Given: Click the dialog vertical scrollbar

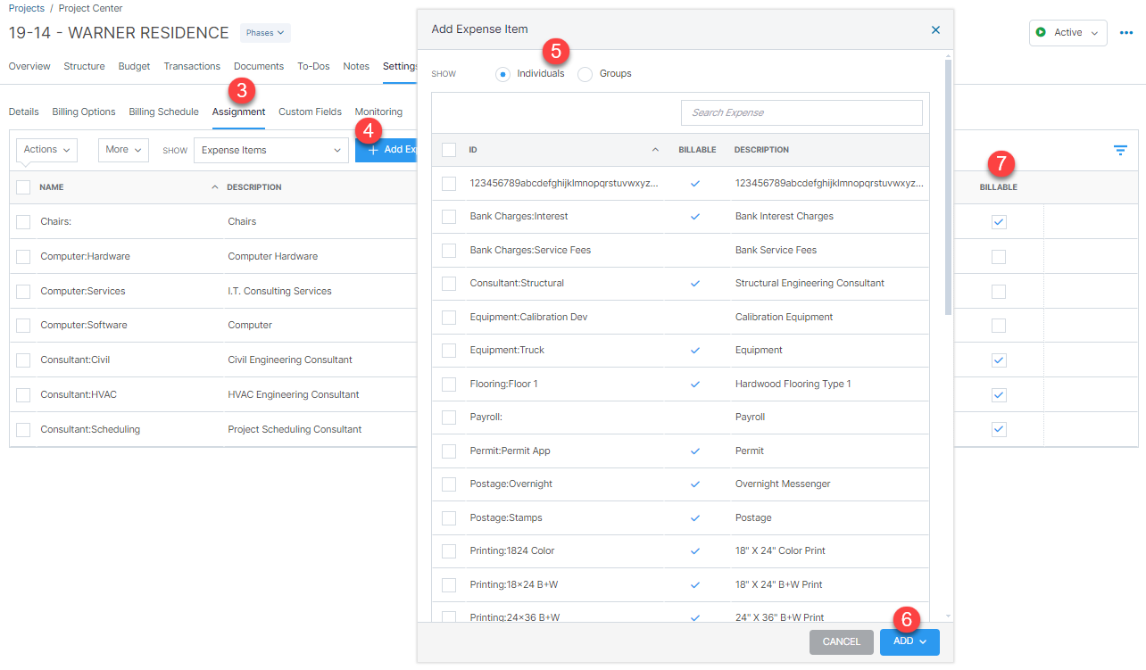Looking at the screenshot, I should click(x=948, y=186).
